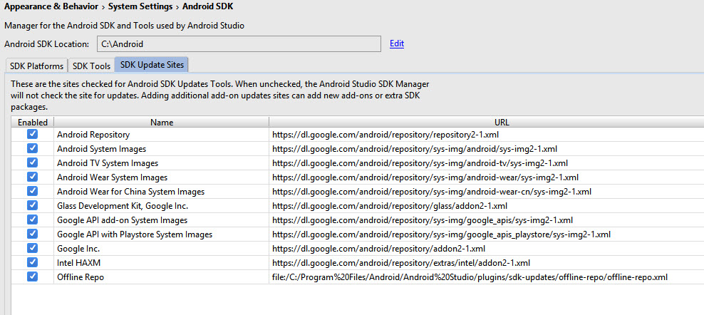
Task: Disable the Google Inc. update site
Action: tap(32, 249)
